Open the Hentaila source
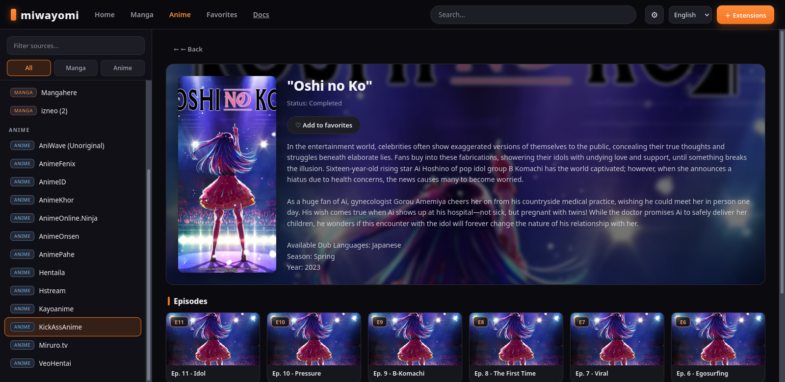 [x=73, y=273]
